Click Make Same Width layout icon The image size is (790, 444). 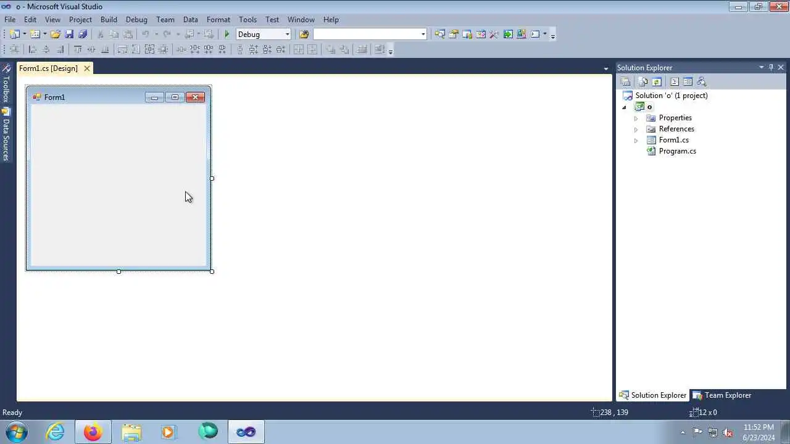coord(122,49)
